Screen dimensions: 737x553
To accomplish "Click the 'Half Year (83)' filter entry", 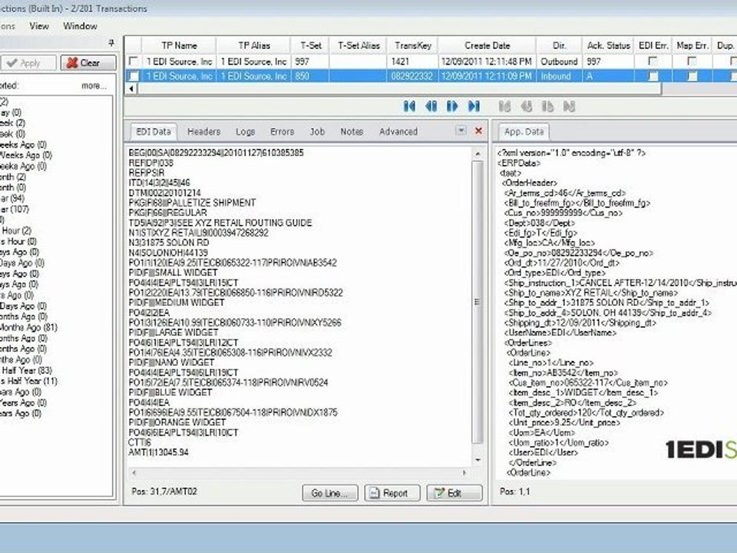I will point(26,370).
